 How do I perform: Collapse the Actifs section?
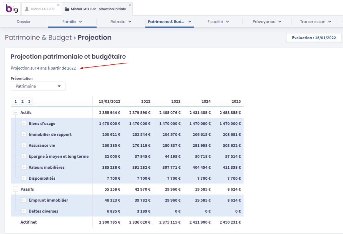[x=15, y=113]
